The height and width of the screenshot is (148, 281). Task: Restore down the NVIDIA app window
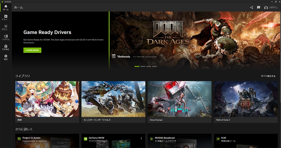click(x=276, y=2)
